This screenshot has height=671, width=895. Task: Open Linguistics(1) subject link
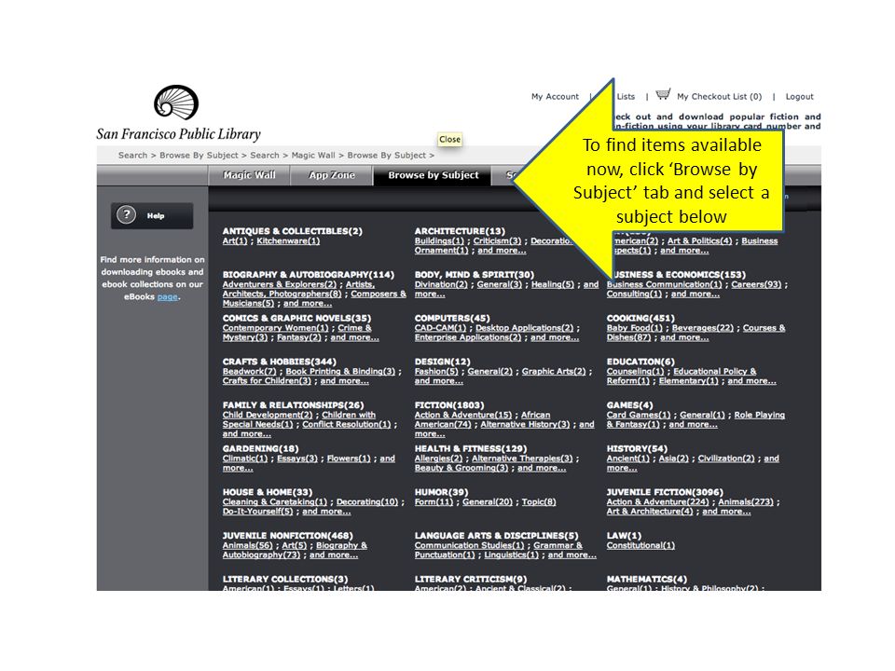point(511,555)
